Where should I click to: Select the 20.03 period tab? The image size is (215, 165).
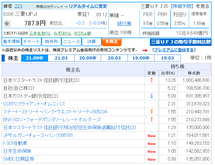click(x=114, y=58)
